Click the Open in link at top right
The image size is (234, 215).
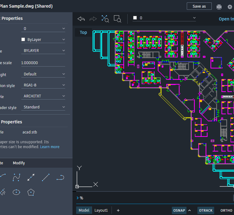(226, 19)
